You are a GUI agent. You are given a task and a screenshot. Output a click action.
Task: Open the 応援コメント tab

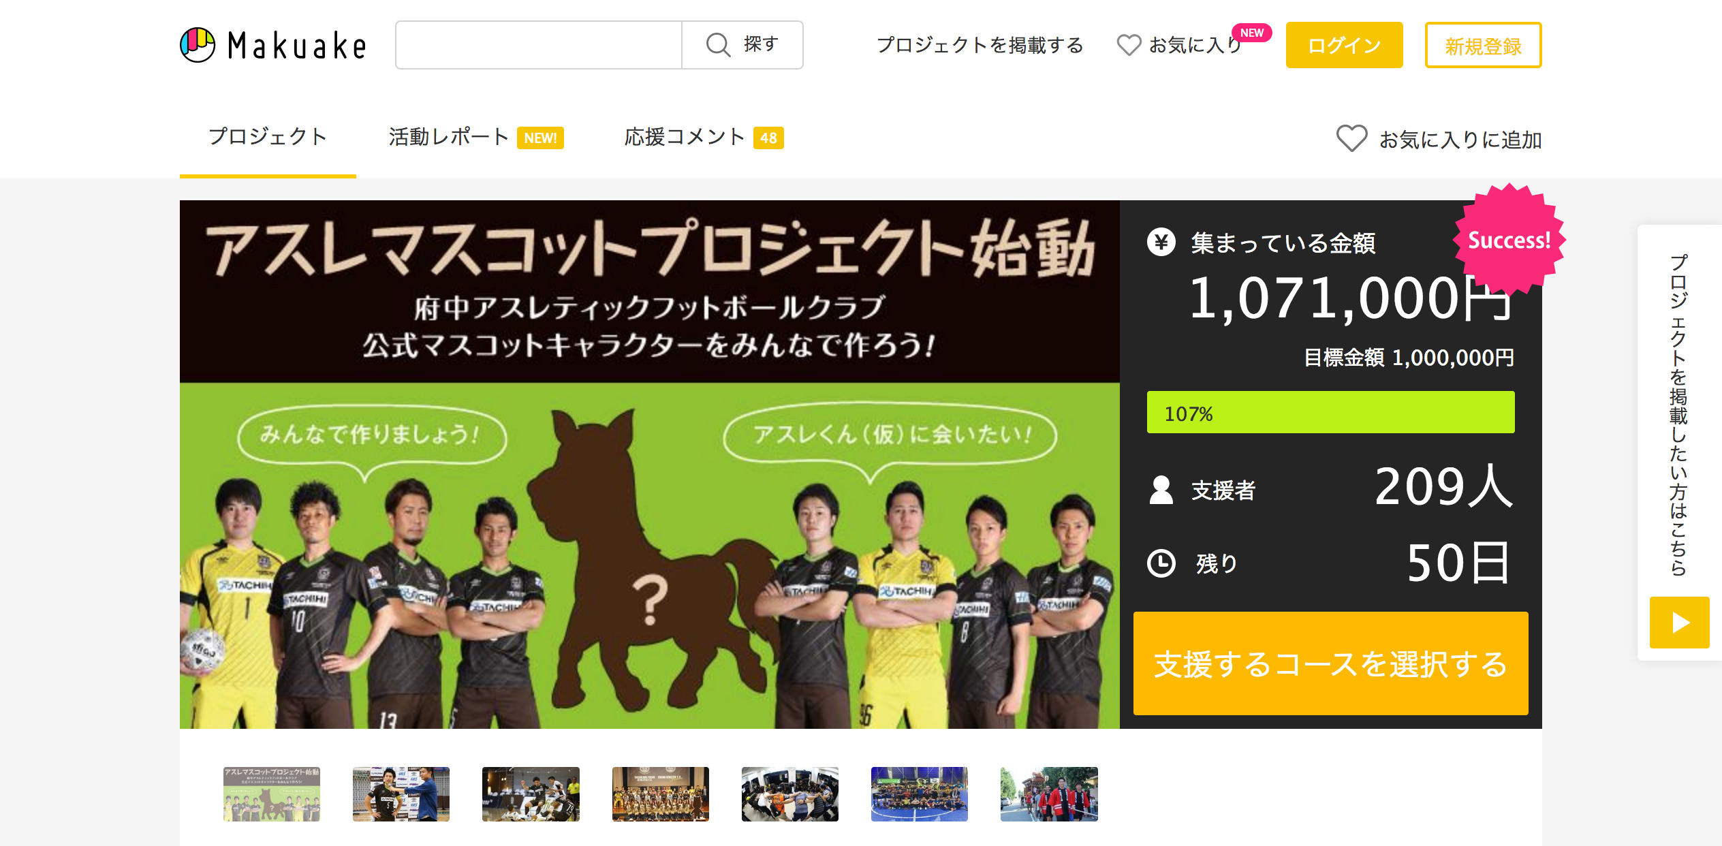(704, 137)
